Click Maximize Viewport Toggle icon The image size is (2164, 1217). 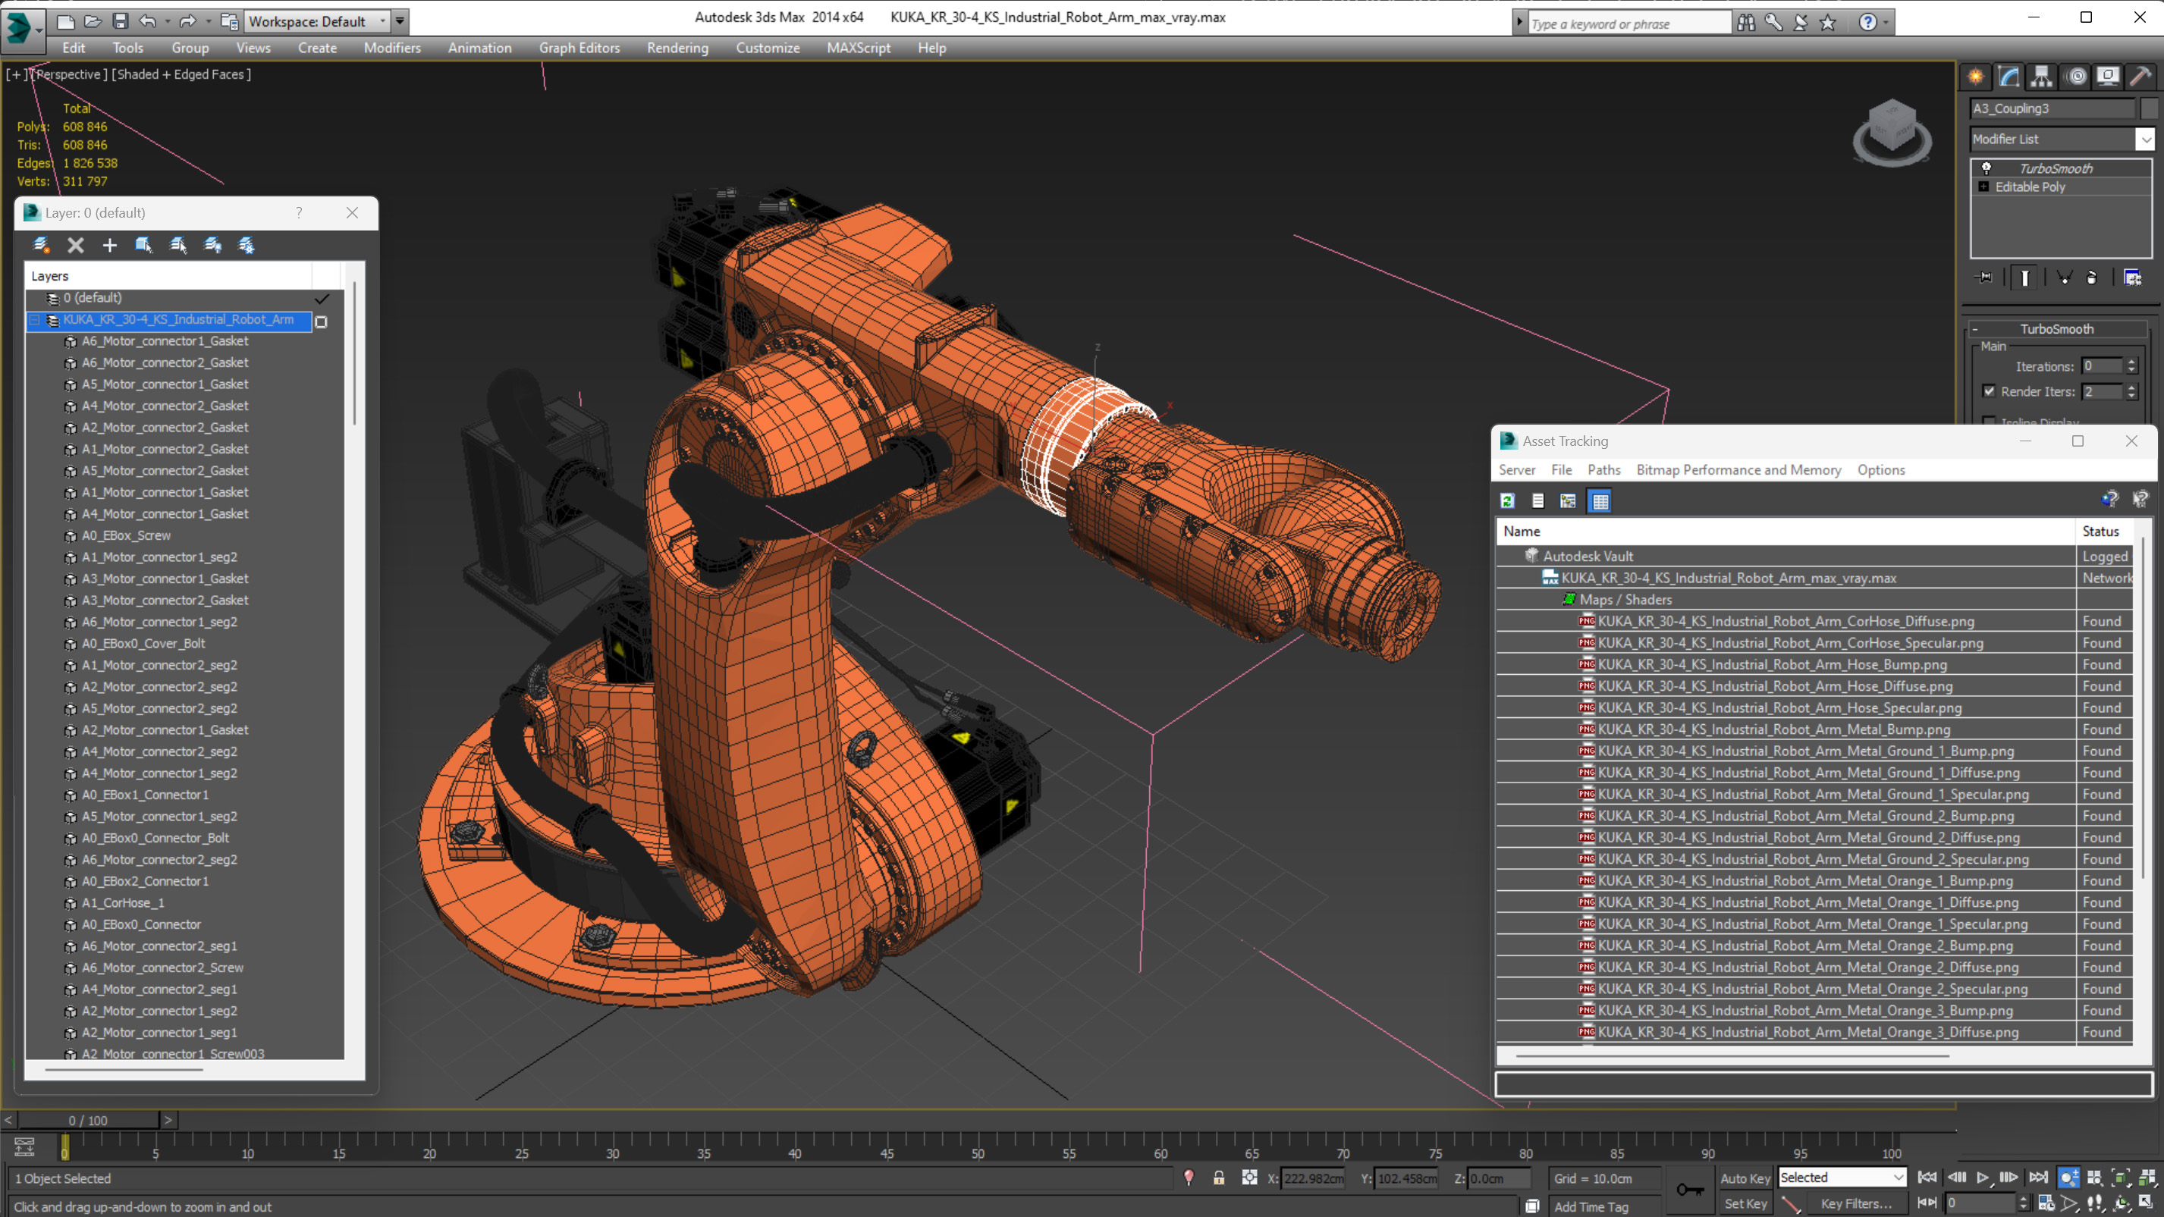tap(2147, 1203)
